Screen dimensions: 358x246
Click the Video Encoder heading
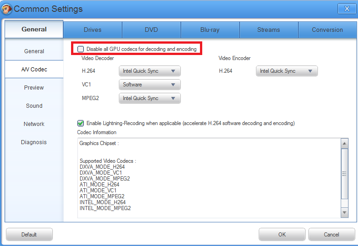pos(235,58)
